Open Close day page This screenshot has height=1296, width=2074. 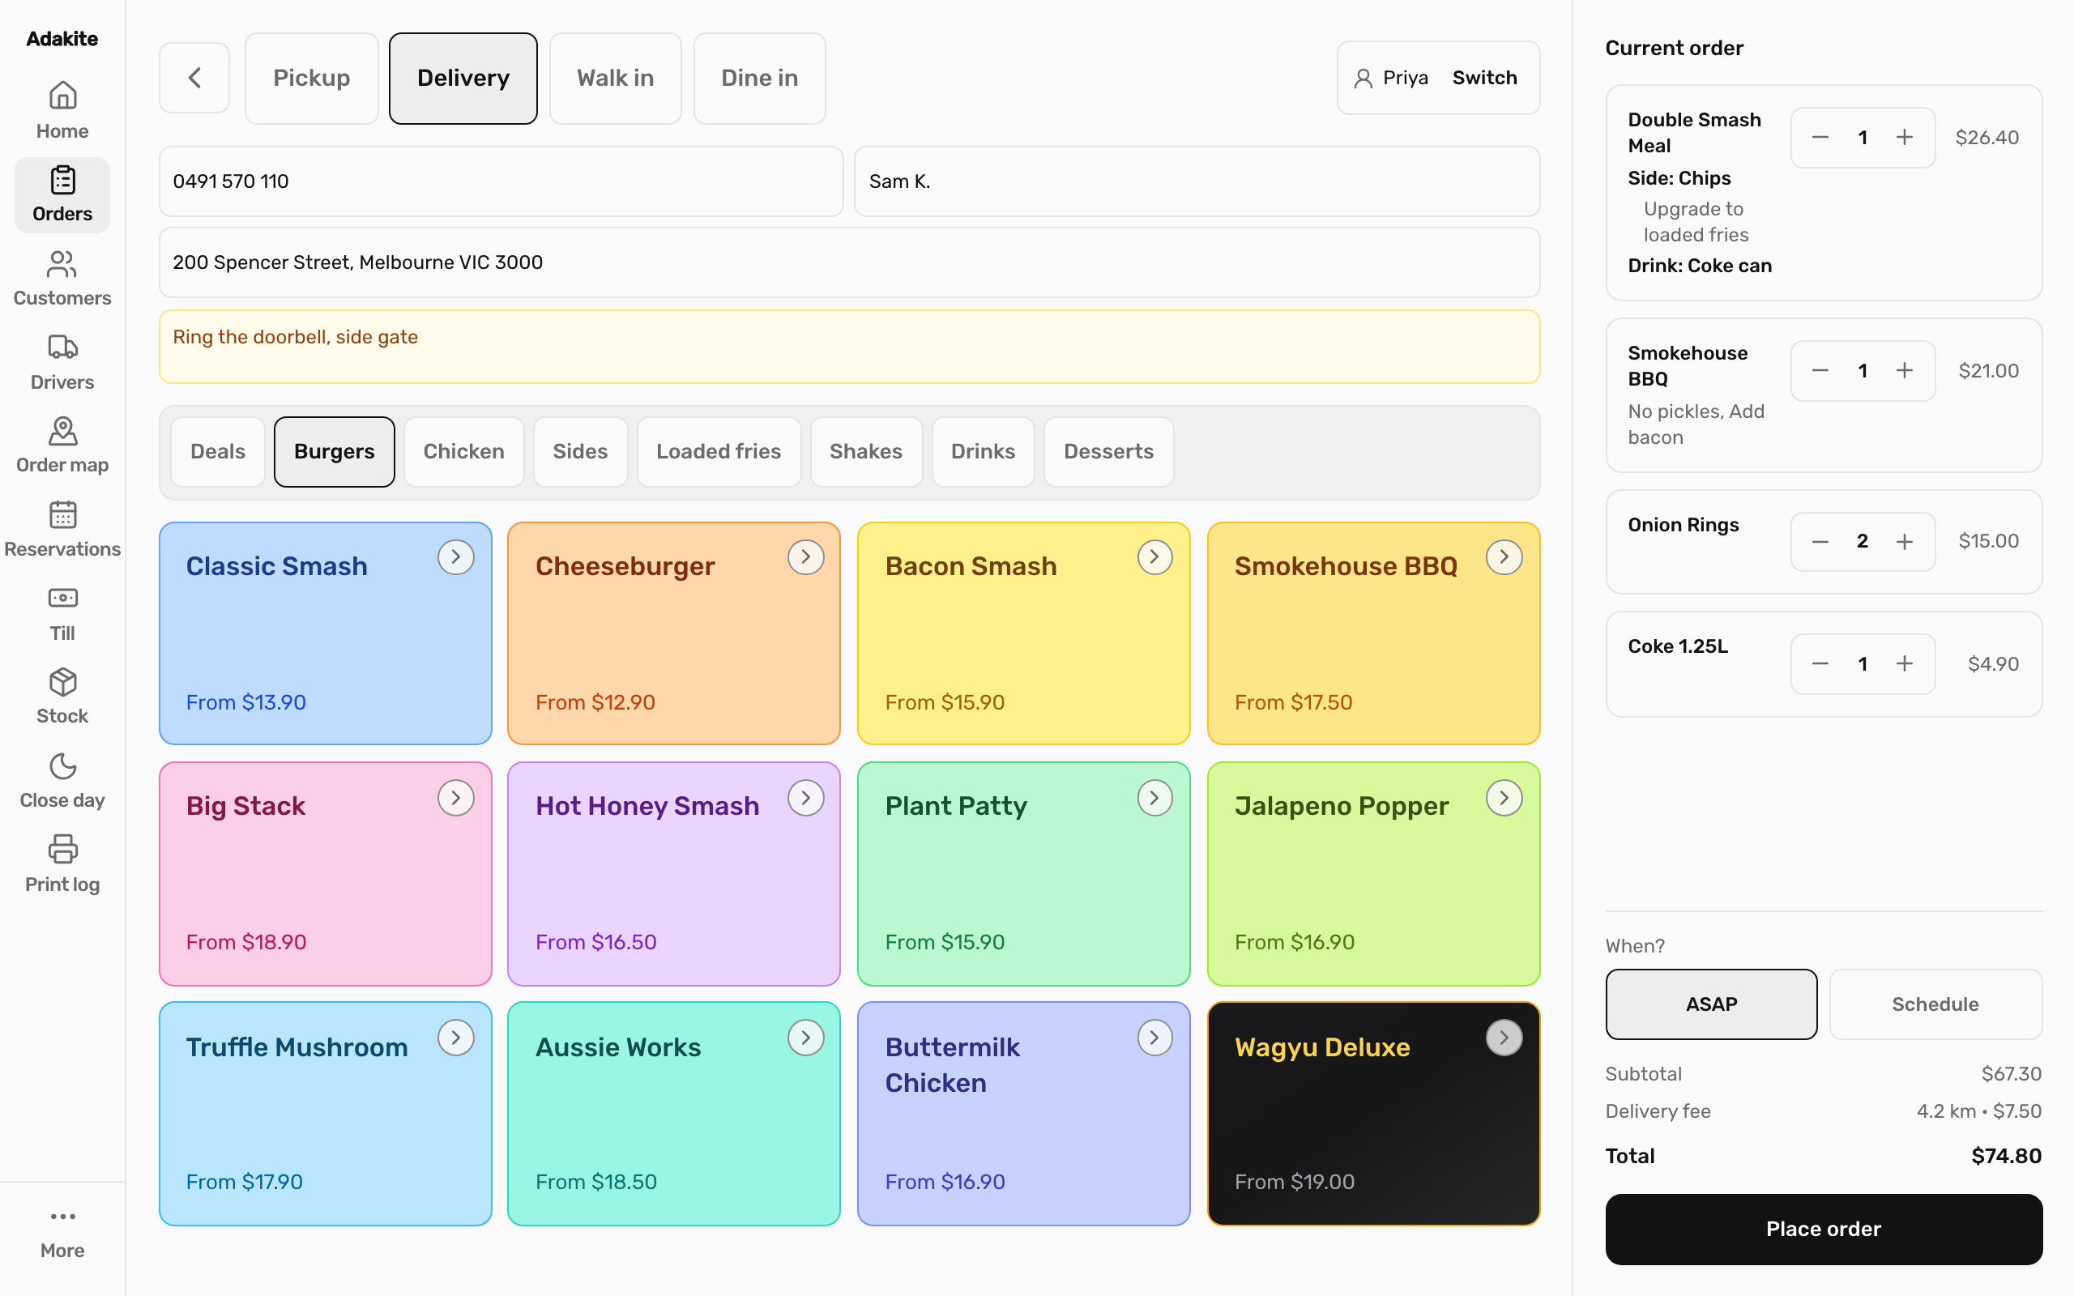pyautogui.click(x=62, y=781)
